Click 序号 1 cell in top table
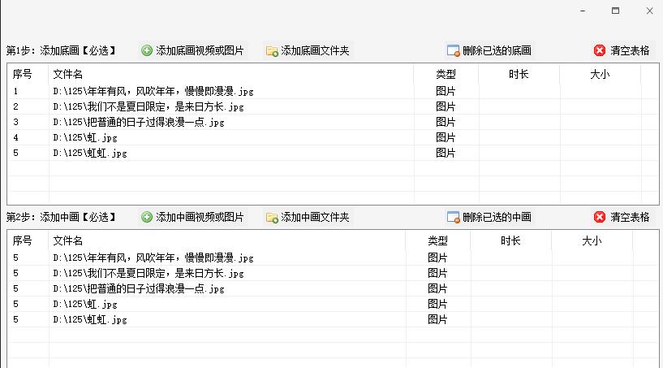 (15, 91)
